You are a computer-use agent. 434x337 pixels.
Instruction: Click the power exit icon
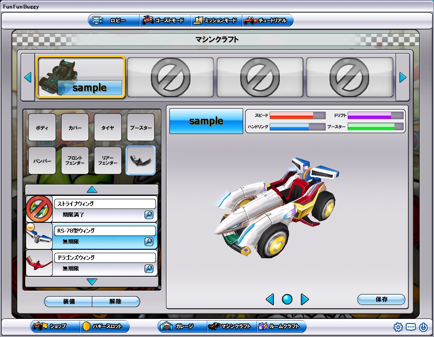click(423, 327)
